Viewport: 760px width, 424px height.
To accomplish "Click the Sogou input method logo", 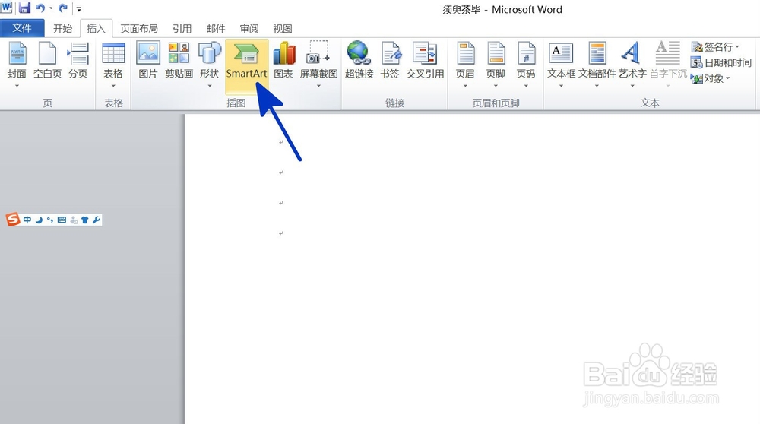I will point(13,220).
